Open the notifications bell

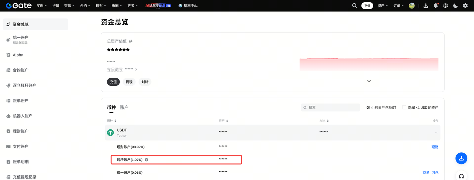436,6
